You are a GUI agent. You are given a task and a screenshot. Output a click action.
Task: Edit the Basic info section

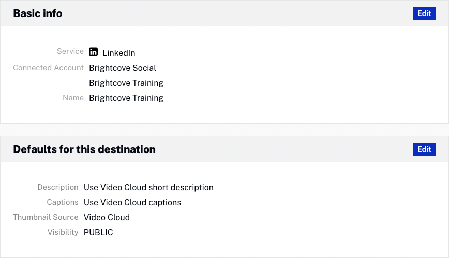[x=424, y=13]
